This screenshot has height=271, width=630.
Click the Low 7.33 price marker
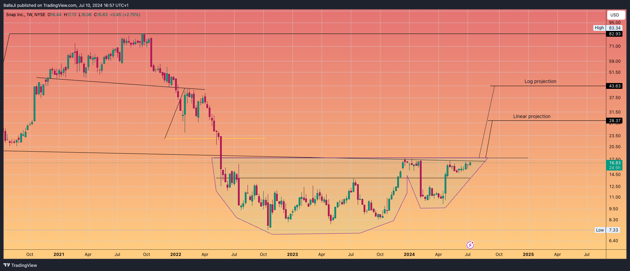coord(607,230)
